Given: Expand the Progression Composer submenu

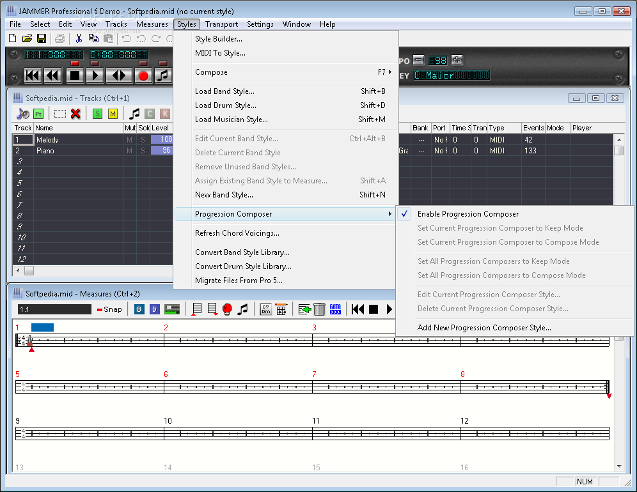Looking at the screenshot, I should click(285, 214).
